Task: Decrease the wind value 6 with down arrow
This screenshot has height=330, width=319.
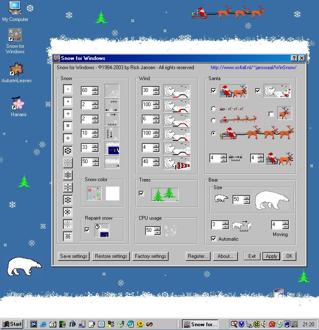Action: (156, 121)
